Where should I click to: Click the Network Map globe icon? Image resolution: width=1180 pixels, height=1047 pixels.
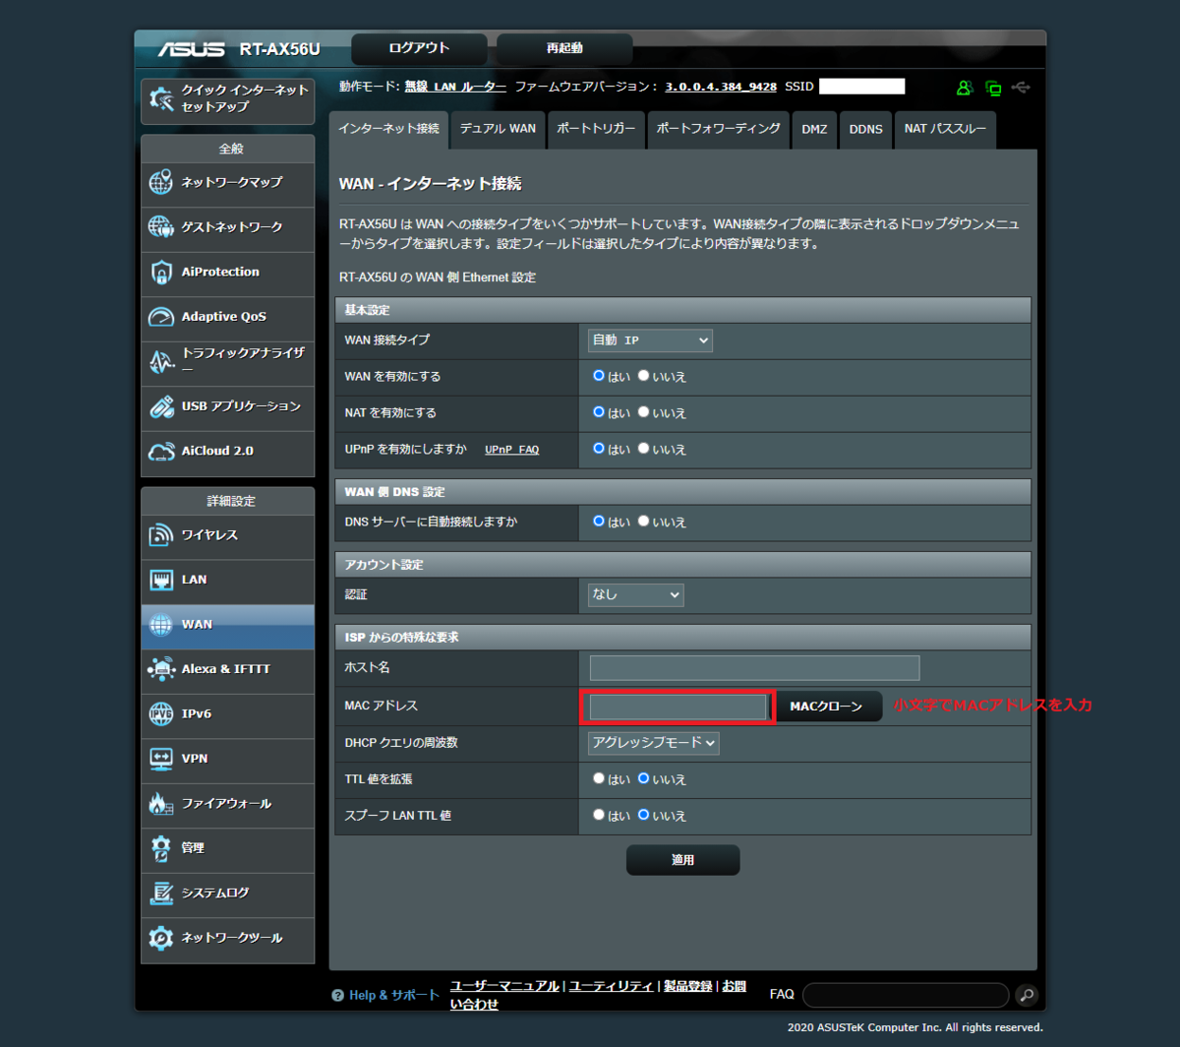point(161,183)
